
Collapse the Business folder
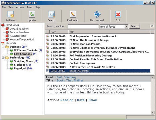tap(3, 47)
